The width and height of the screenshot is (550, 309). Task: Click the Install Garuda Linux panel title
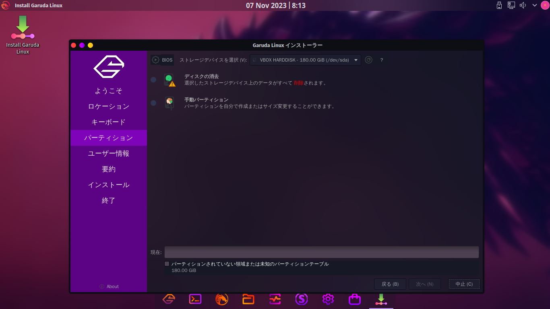pyautogui.click(x=39, y=5)
